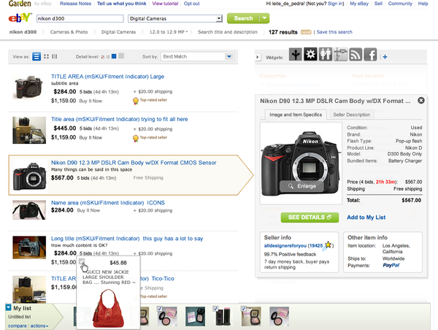Switch to Seller Description tab
The width and height of the screenshot is (438, 330).
351,115
